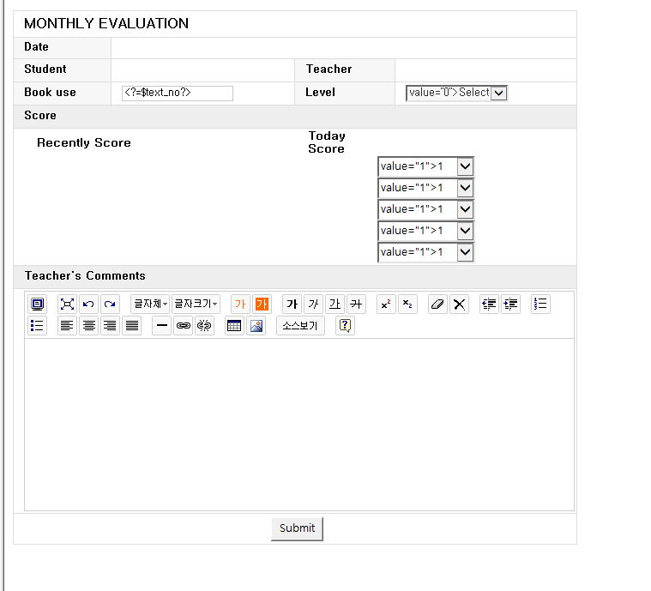
Task: Expand the Level select dropdown
Action: (x=498, y=93)
